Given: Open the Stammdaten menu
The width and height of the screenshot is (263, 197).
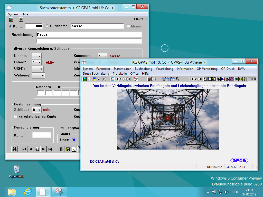Looking at the screenshot, I should pyautogui.click(x=122, y=69).
